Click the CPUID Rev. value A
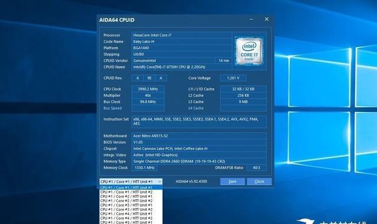377x224 pixels. coord(161,78)
